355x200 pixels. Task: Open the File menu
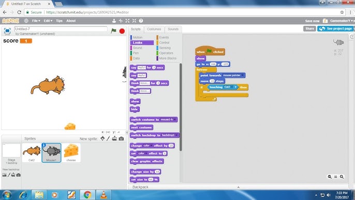pyautogui.click(x=36, y=21)
